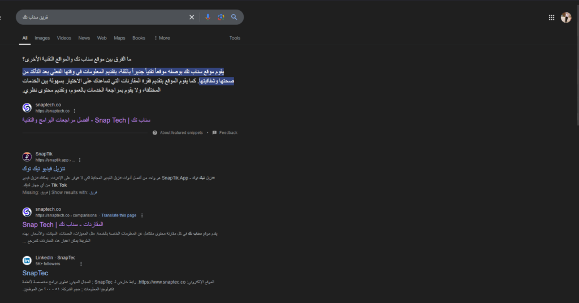The width and height of the screenshot is (579, 303).
Task: Click the https://snaptech.co URL in featured snippet
Action: pyautogui.click(x=53, y=111)
